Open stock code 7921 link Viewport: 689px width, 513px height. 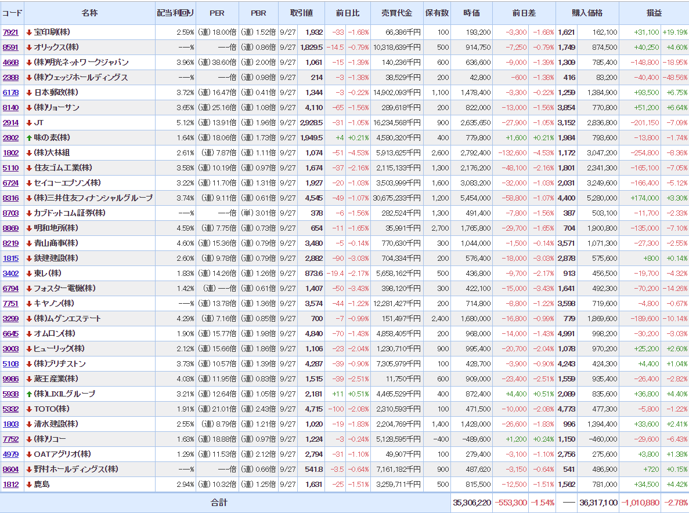[10, 32]
